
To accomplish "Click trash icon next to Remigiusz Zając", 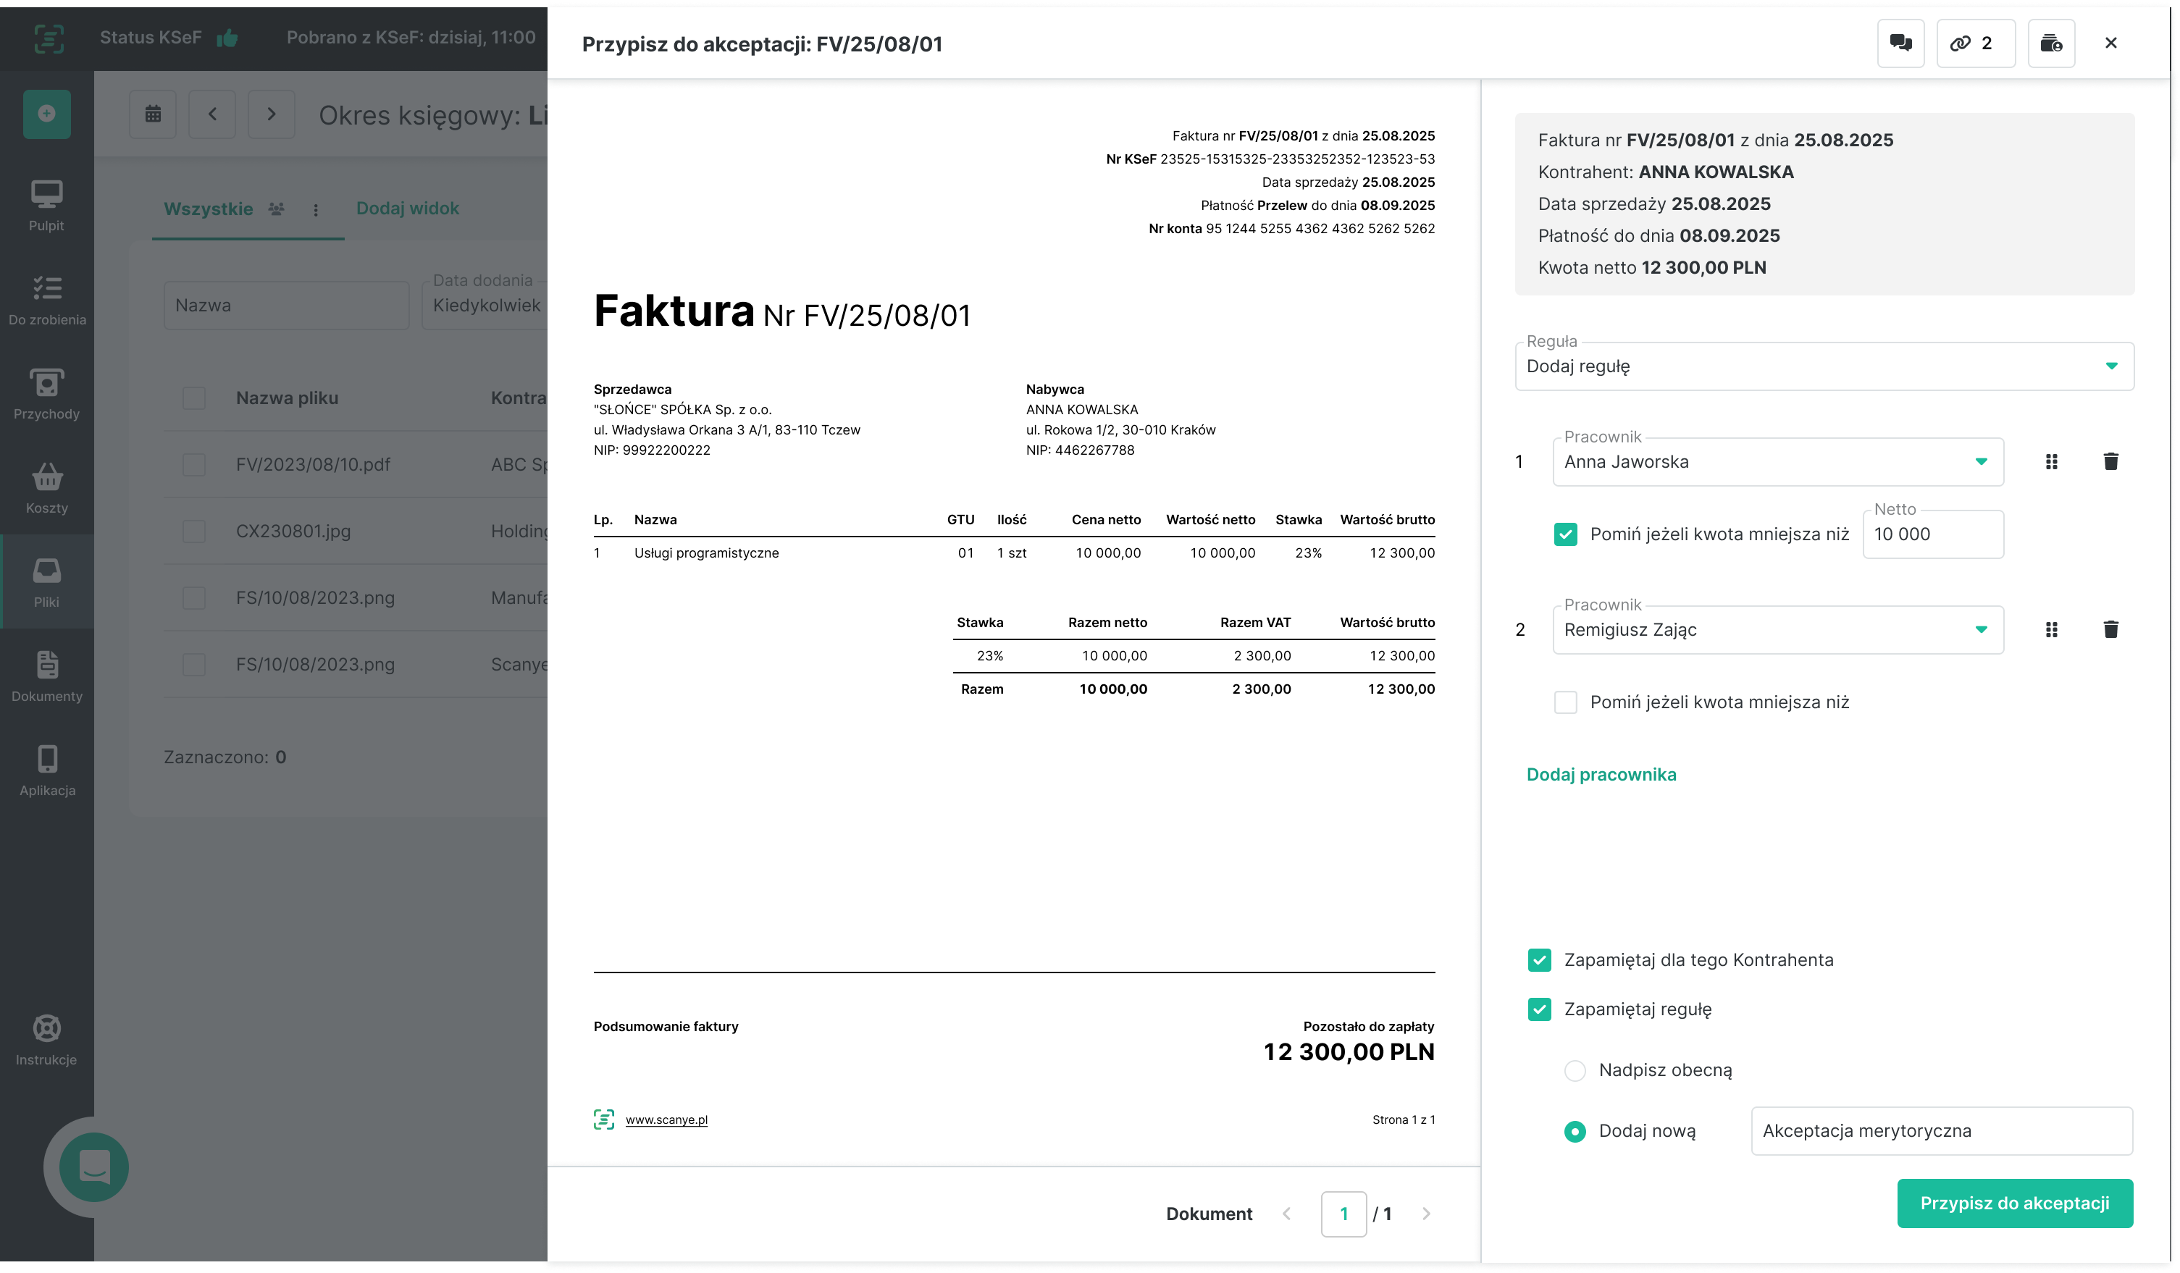I will (x=2110, y=629).
